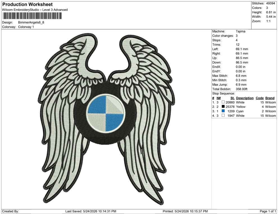This screenshot has width=278, height=214.
Task: Click the trims value '12'
Action: (x=237, y=45)
